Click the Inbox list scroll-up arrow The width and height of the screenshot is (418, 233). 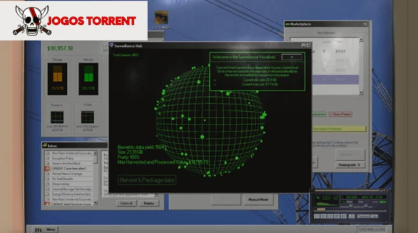95,153
